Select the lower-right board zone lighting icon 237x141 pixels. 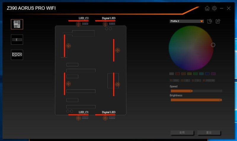tap(118, 84)
